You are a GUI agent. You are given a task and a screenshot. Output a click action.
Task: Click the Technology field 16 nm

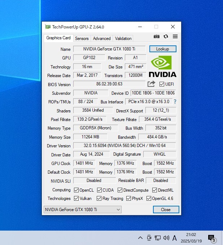click(x=87, y=67)
